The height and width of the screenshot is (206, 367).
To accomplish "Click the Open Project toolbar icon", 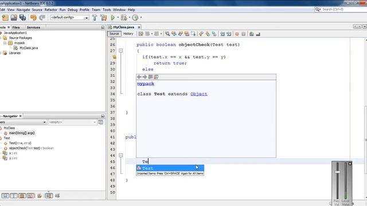I will [14, 18].
